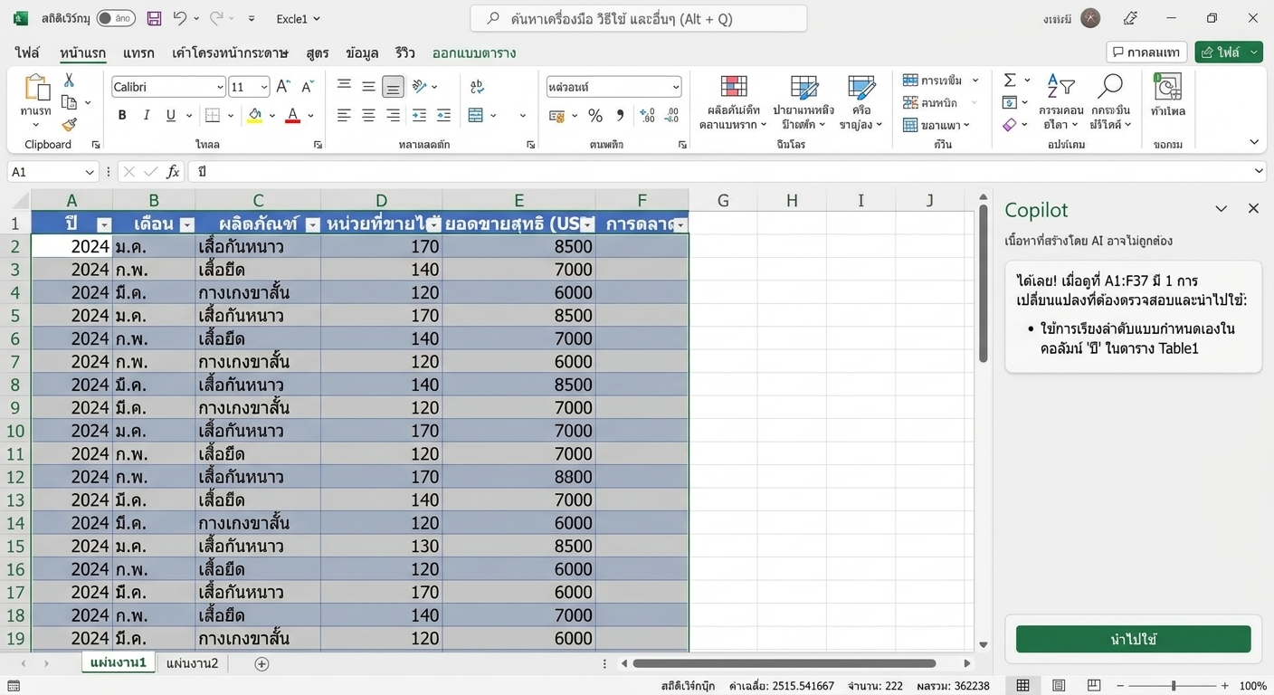Click the insert function fx icon

[x=173, y=171]
